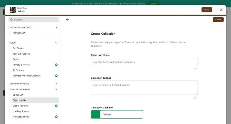This screenshot has width=231, height=124.
Task: Open Member List in sidebar
Action: 19,33
